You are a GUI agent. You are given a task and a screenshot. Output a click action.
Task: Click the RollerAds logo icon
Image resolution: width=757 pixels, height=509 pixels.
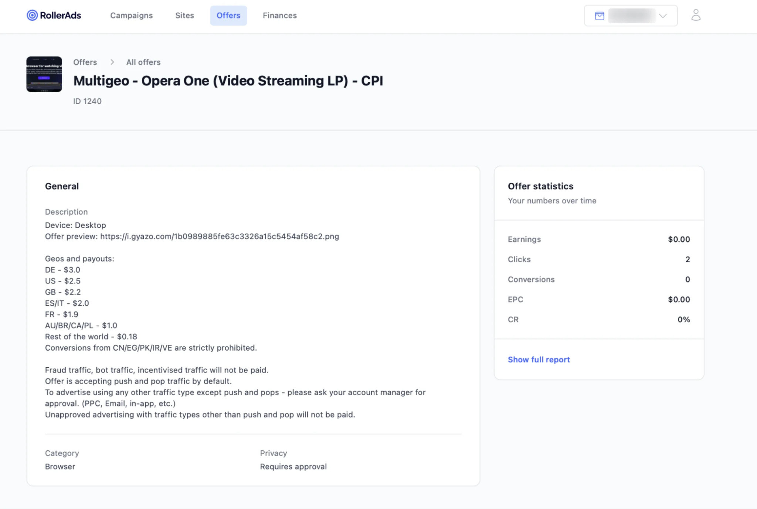pyautogui.click(x=32, y=15)
